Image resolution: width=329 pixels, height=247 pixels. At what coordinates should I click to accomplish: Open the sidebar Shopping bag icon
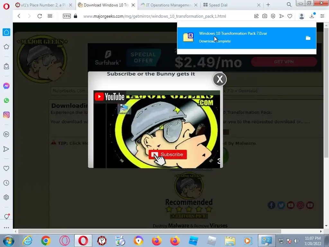tap(6, 66)
